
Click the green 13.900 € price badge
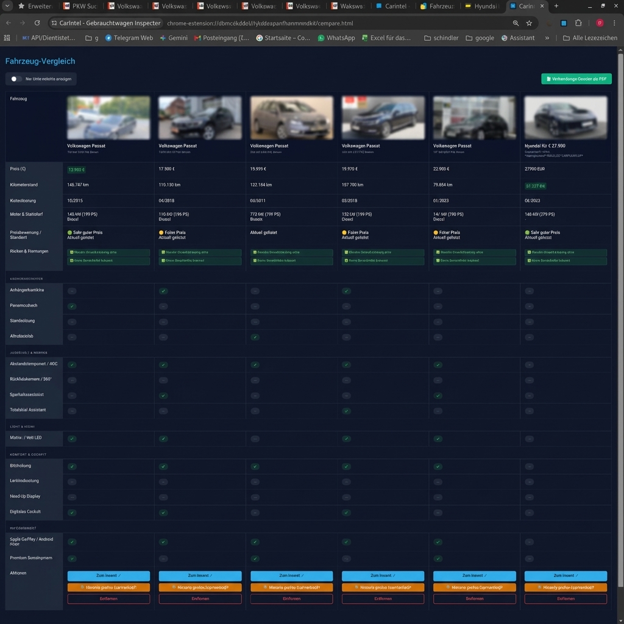(76, 169)
